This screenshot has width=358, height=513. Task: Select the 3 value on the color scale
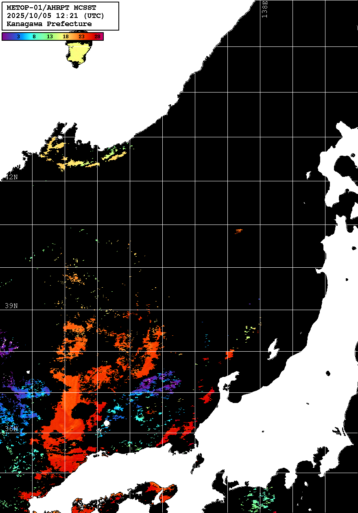(18, 37)
